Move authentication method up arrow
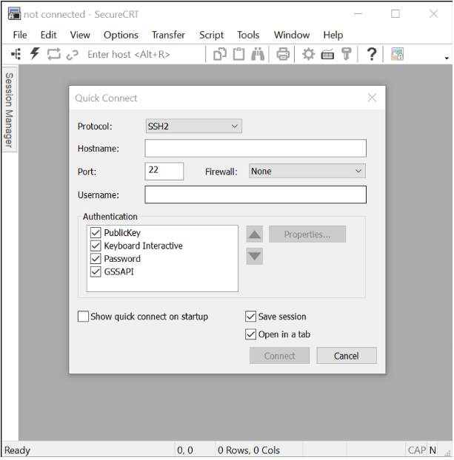Viewport: 454px width, 460px height. click(255, 234)
